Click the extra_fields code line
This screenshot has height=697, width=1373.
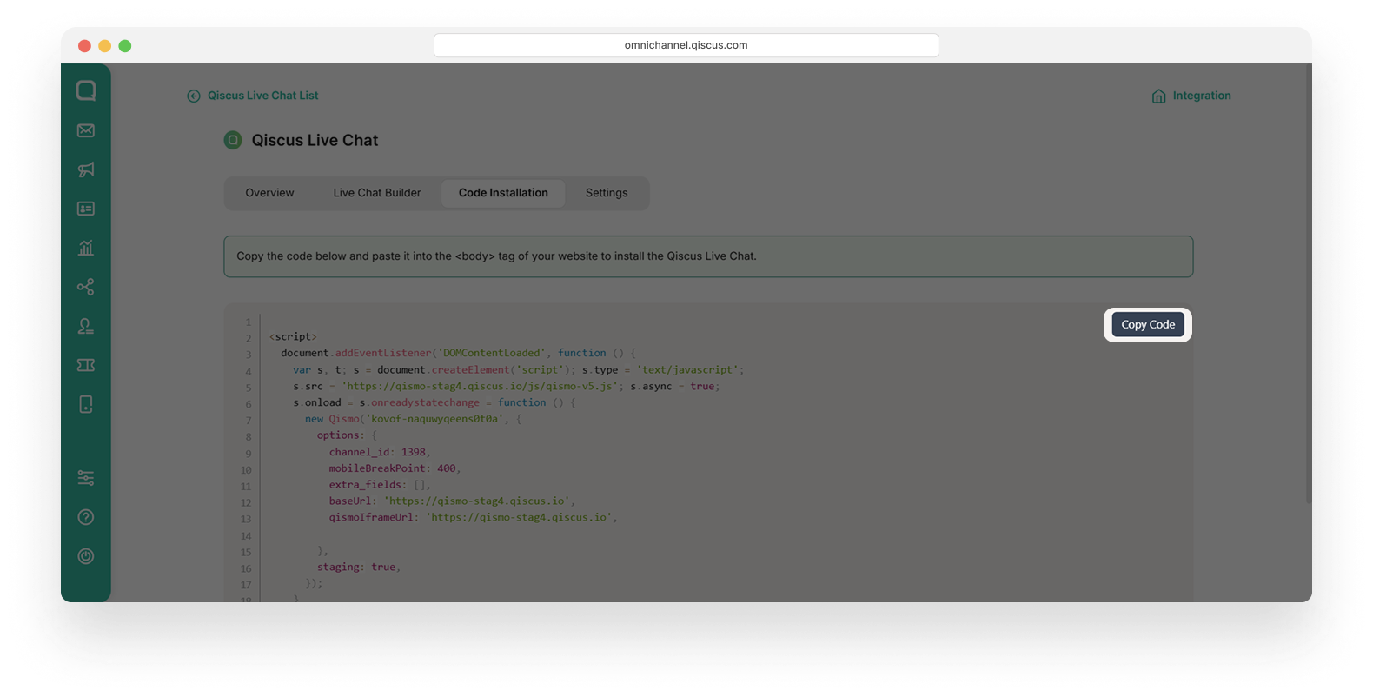point(380,485)
